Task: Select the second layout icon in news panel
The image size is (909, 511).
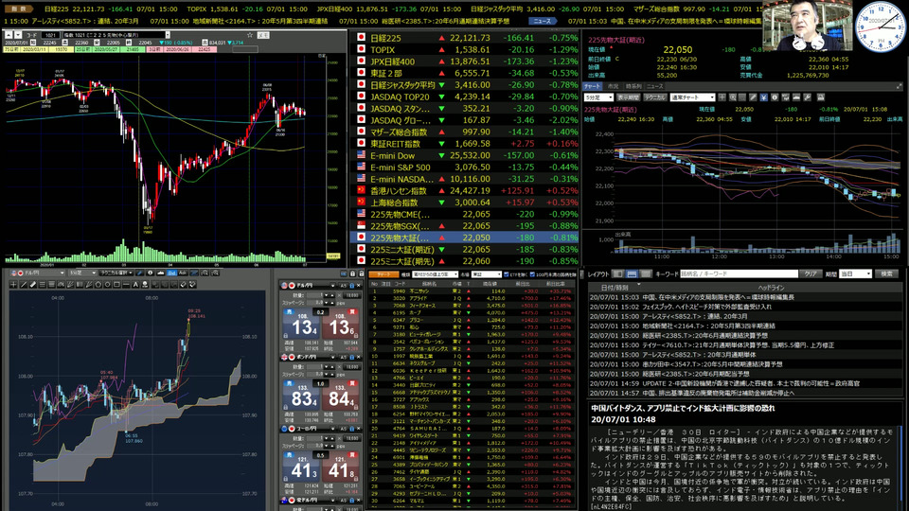Action: [x=632, y=273]
